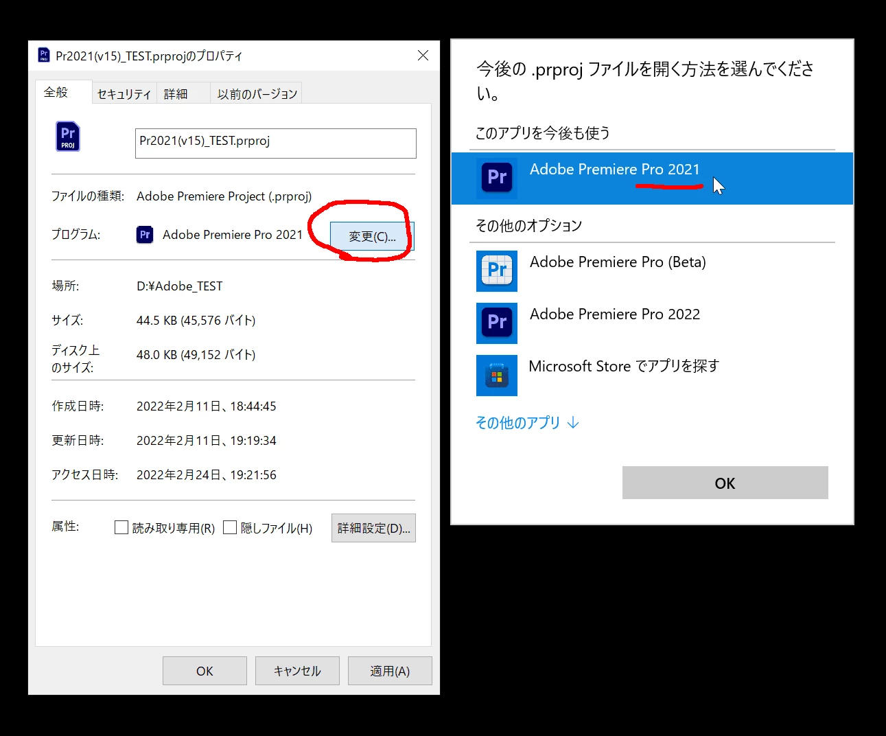Viewport: 886px width, 736px height.
Task: Expand その他のアプリ list
Action: [527, 423]
